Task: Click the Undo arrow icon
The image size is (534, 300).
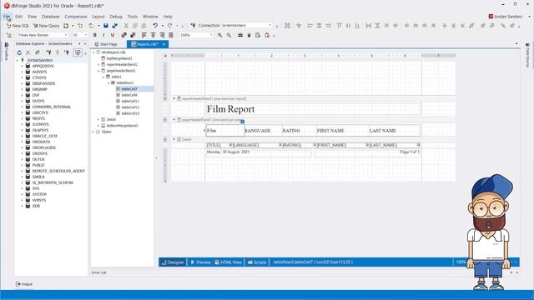Action: 155,26
